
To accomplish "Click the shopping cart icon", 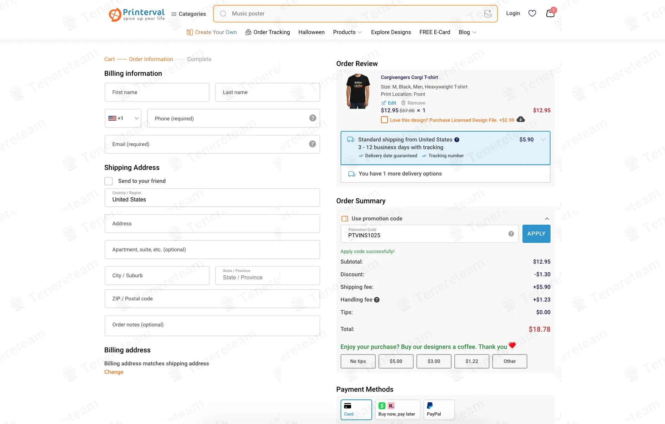I will (x=550, y=13).
